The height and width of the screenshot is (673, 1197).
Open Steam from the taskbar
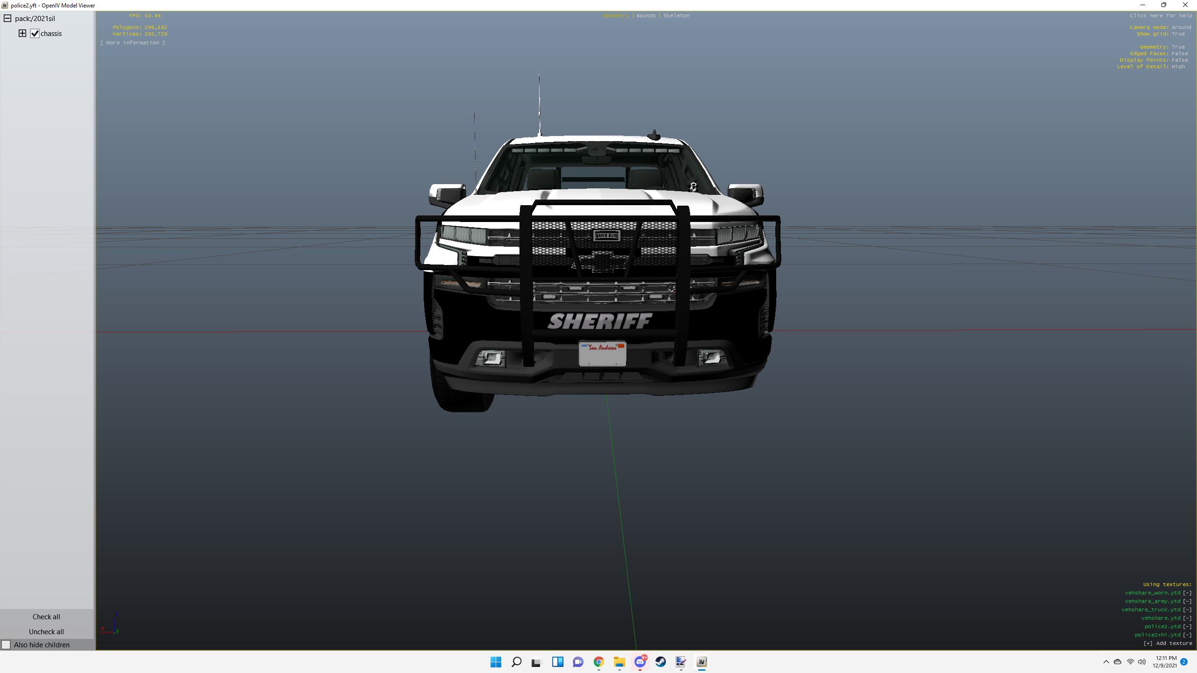660,662
